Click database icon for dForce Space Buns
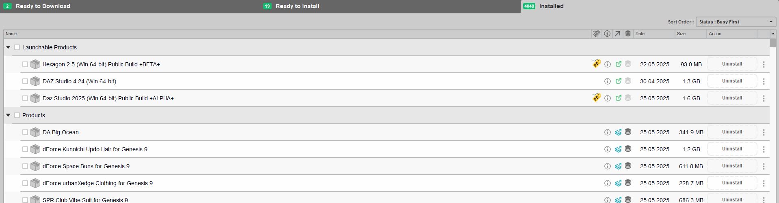779x203 pixels. [x=628, y=166]
